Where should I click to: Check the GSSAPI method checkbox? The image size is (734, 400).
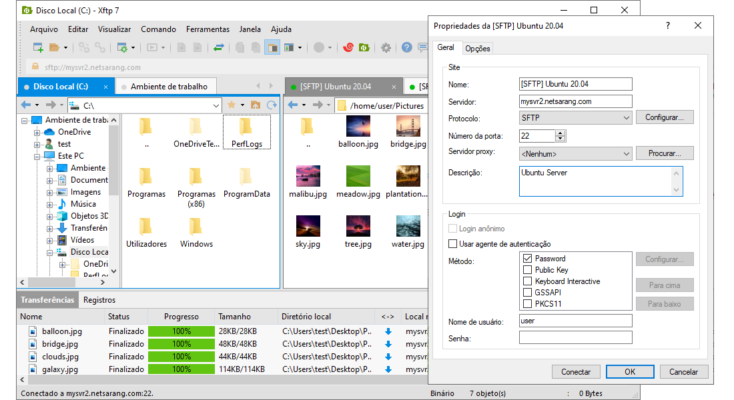coord(528,293)
